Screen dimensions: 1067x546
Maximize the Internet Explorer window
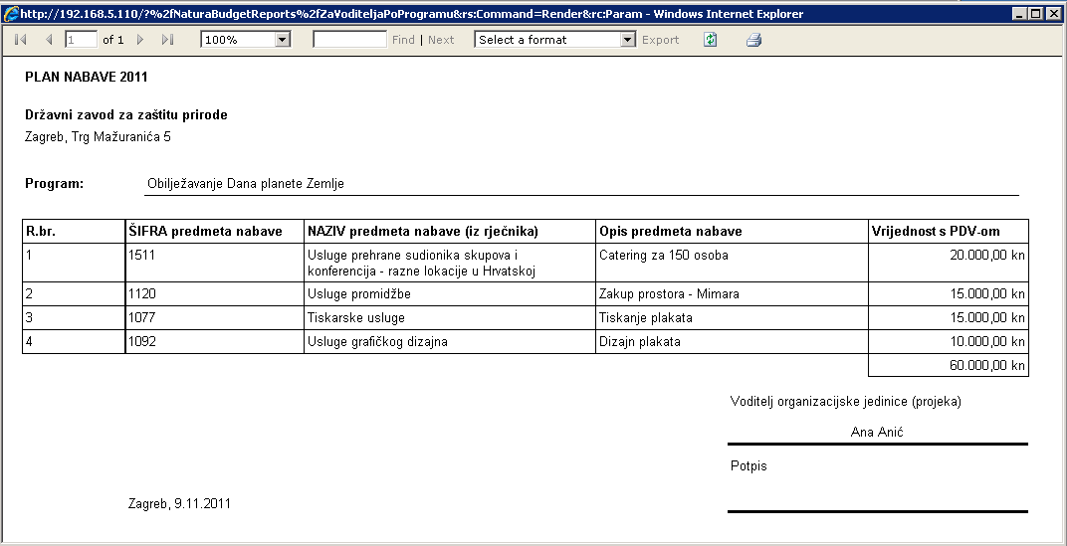(x=1036, y=14)
